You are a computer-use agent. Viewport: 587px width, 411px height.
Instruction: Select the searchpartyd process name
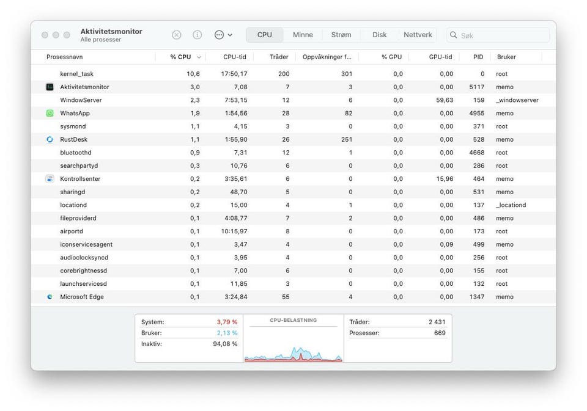pos(79,165)
